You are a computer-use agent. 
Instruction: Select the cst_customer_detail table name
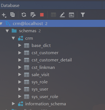(x=52, y=60)
